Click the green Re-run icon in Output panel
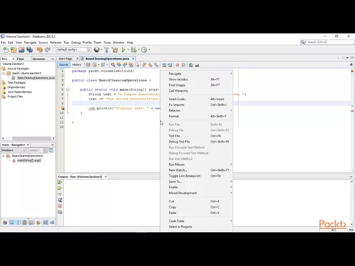Screen dimensions: 355x266 coord(60,182)
